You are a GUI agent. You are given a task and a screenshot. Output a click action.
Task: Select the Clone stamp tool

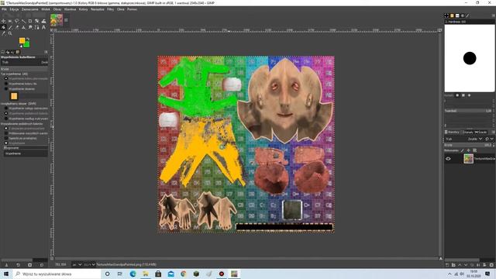(23, 28)
